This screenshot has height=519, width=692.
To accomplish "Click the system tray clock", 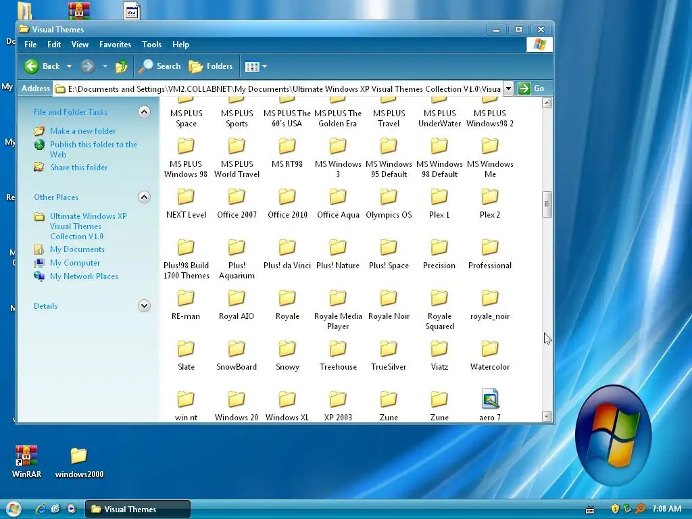I will 667,509.
